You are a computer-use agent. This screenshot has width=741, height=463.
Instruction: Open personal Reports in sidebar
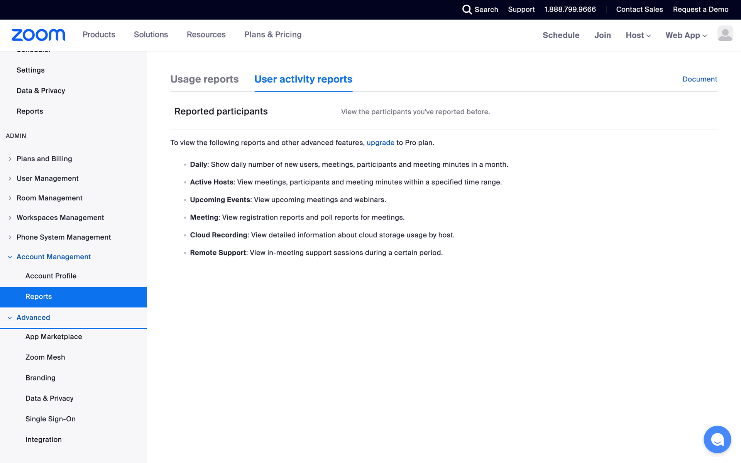pyautogui.click(x=30, y=111)
